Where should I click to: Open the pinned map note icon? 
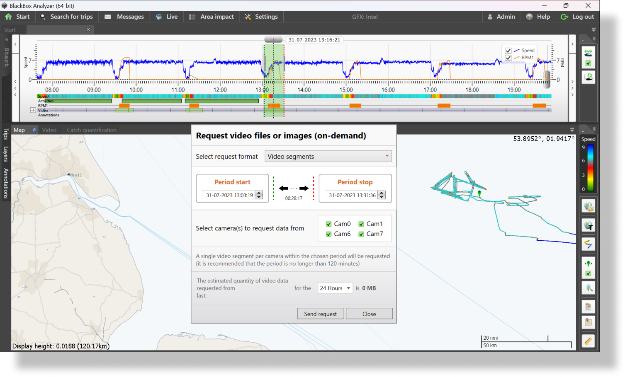pos(588,322)
